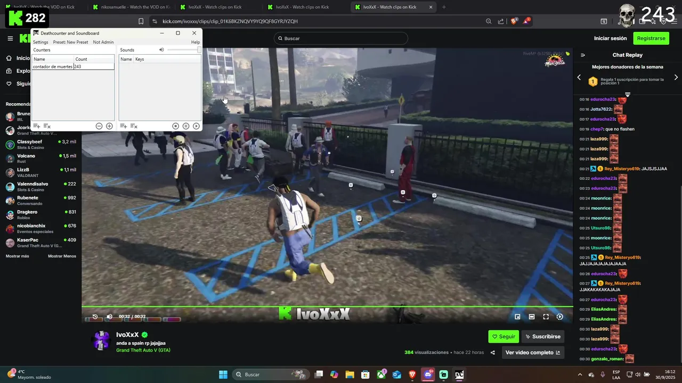The height and width of the screenshot is (383, 682).
Task: Open browser zoom magnifier icon
Action: click(489, 21)
